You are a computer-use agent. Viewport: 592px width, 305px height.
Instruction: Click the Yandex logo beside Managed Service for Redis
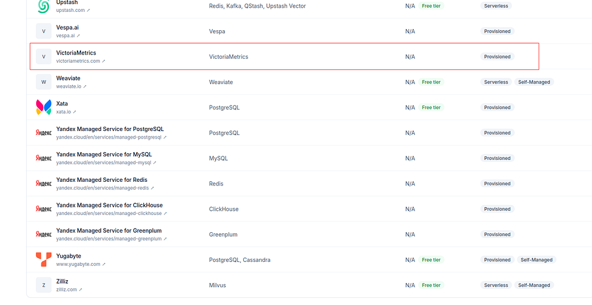[x=43, y=184]
